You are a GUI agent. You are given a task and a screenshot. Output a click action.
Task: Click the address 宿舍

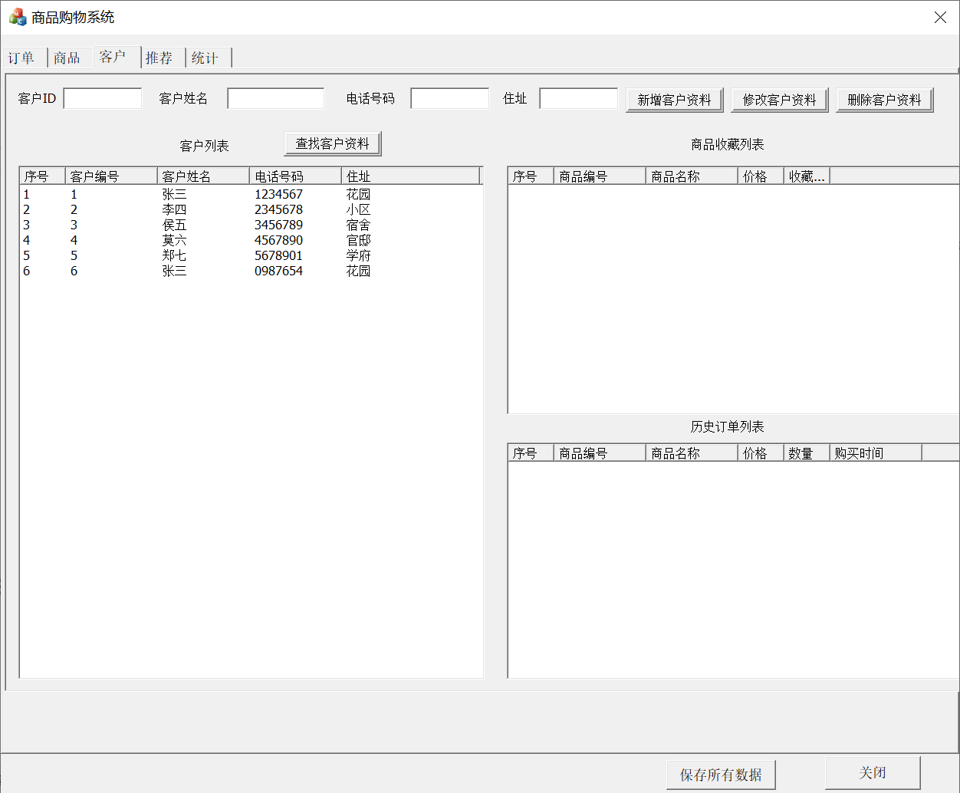(358, 225)
